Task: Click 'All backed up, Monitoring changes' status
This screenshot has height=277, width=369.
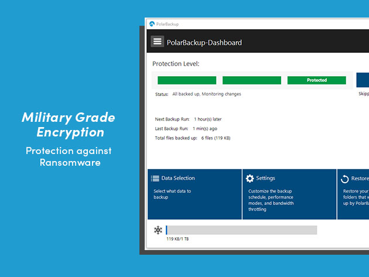Action: coord(207,94)
